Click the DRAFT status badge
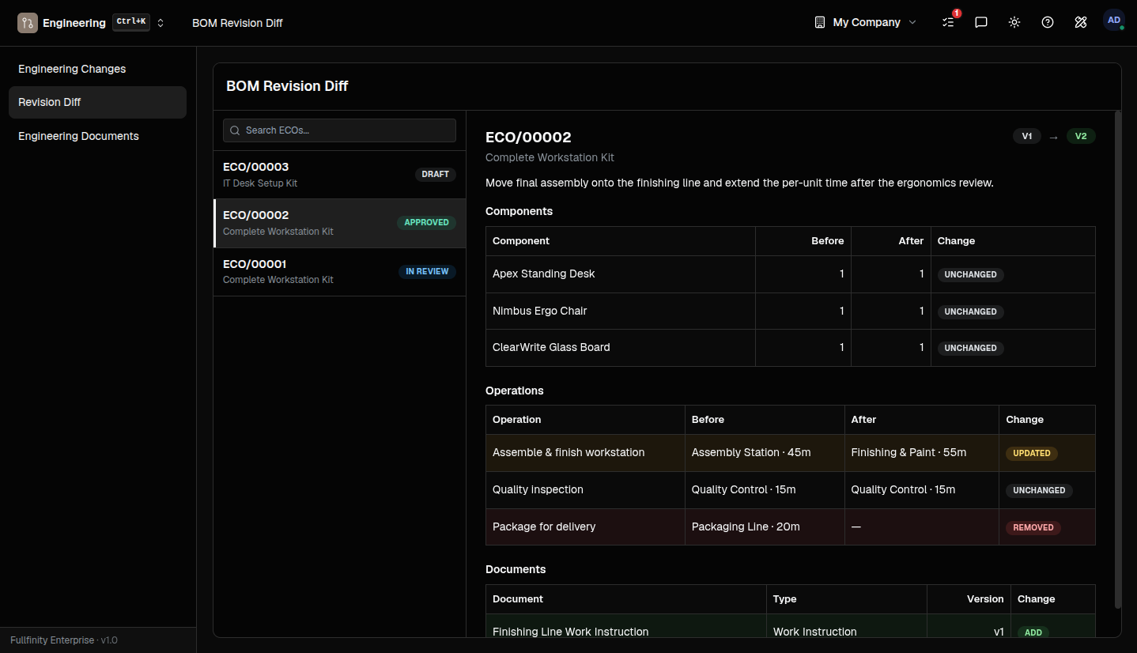This screenshot has height=653, width=1137. (436, 174)
